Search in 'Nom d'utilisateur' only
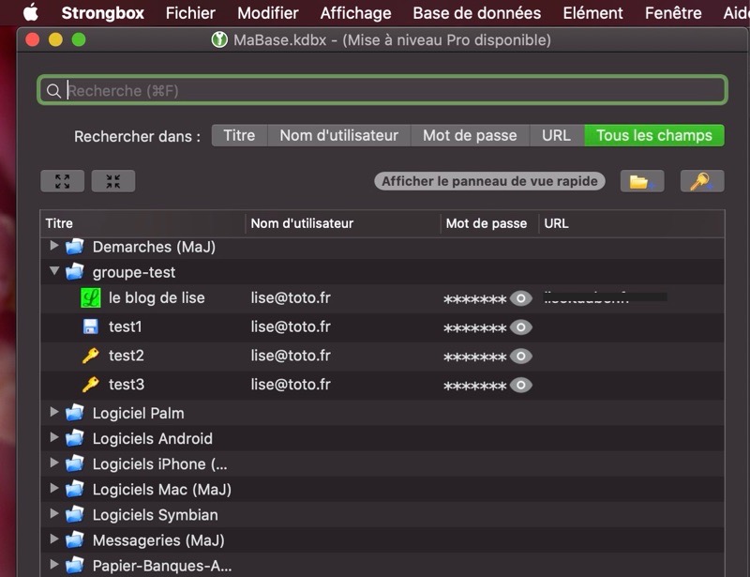This screenshot has height=577, width=750. 338,135
